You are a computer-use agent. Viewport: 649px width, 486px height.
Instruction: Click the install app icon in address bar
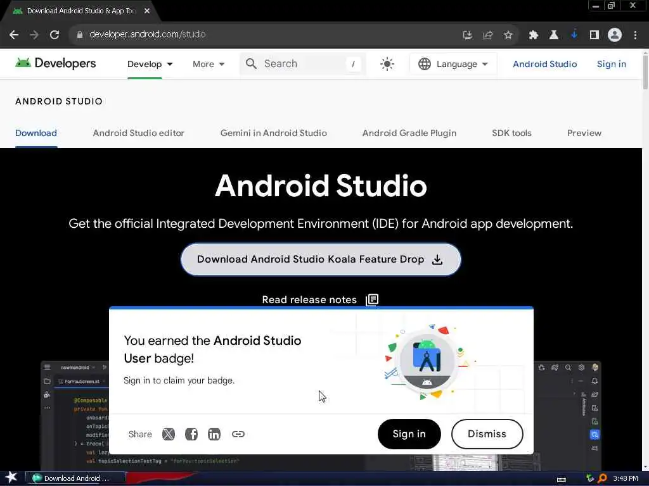467,35
